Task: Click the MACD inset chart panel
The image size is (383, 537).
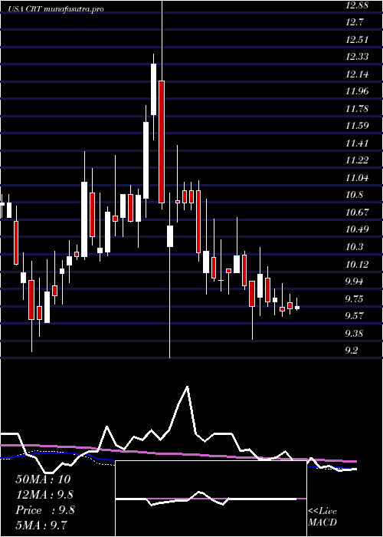Action: click(211, 499)
